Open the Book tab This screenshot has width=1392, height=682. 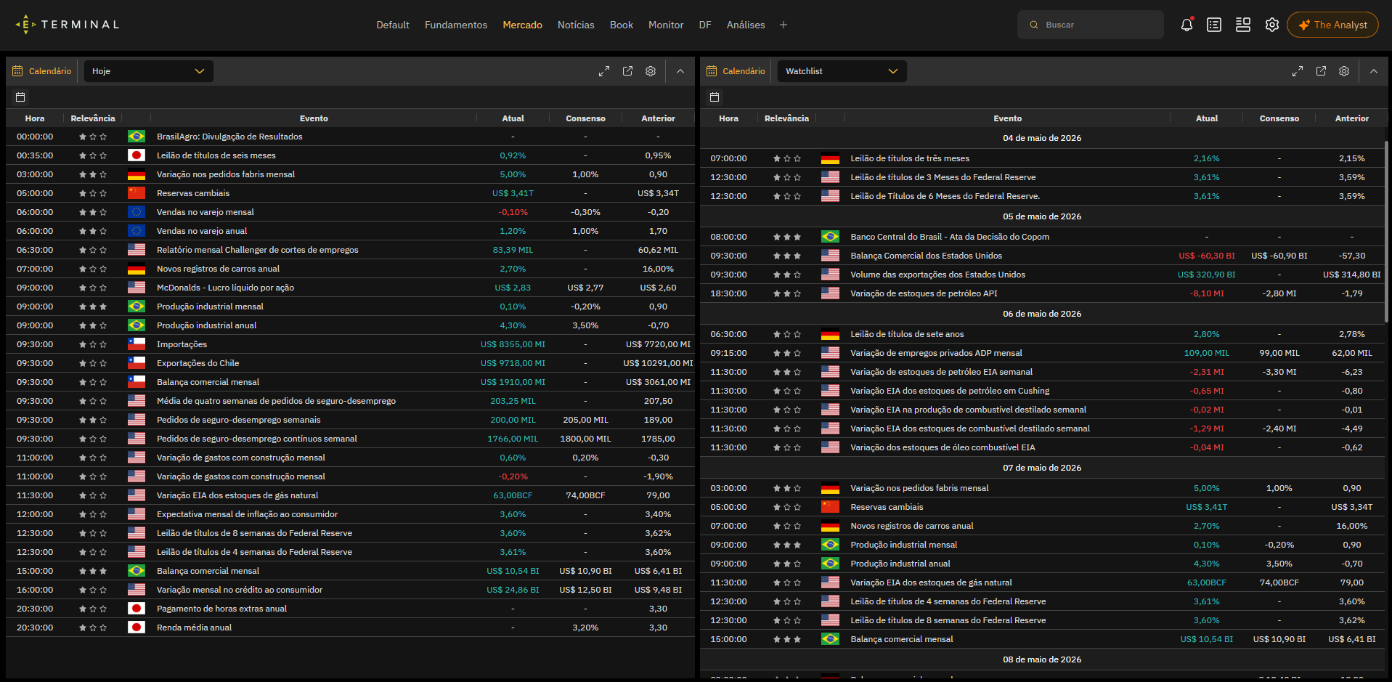(622, 25)
